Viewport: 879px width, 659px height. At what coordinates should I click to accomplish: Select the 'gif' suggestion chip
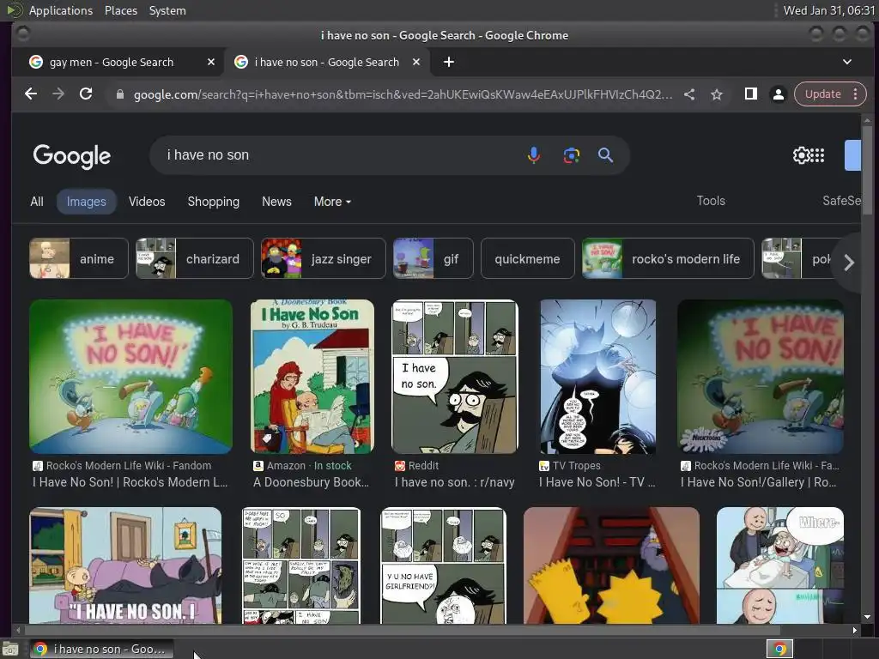coord(433,258)
